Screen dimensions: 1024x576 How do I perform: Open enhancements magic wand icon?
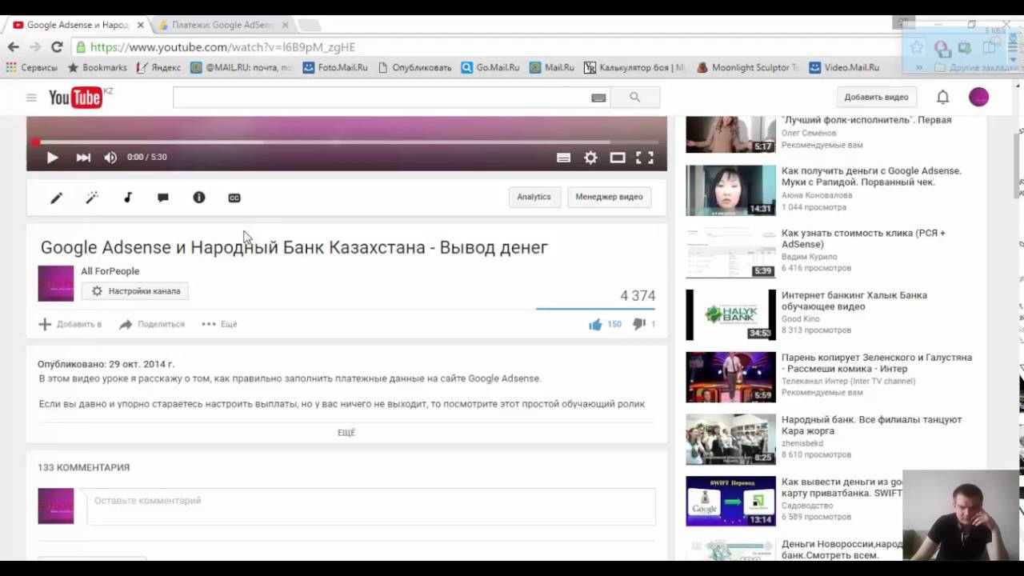92,198
